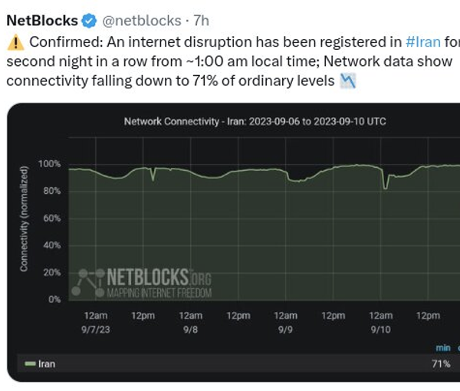
Task: Click the 9/10 date label on x-axis
Action: [x=380, y=327]
